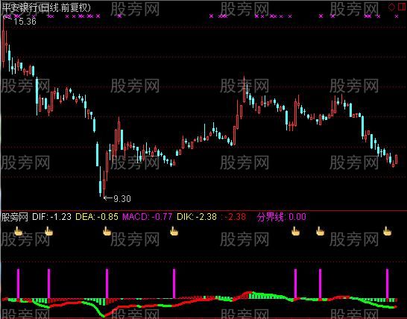This screenshot has width=407, height=319.
Task: Click the red square panel icon beside the diamond
Action: (x=402, y=7)
